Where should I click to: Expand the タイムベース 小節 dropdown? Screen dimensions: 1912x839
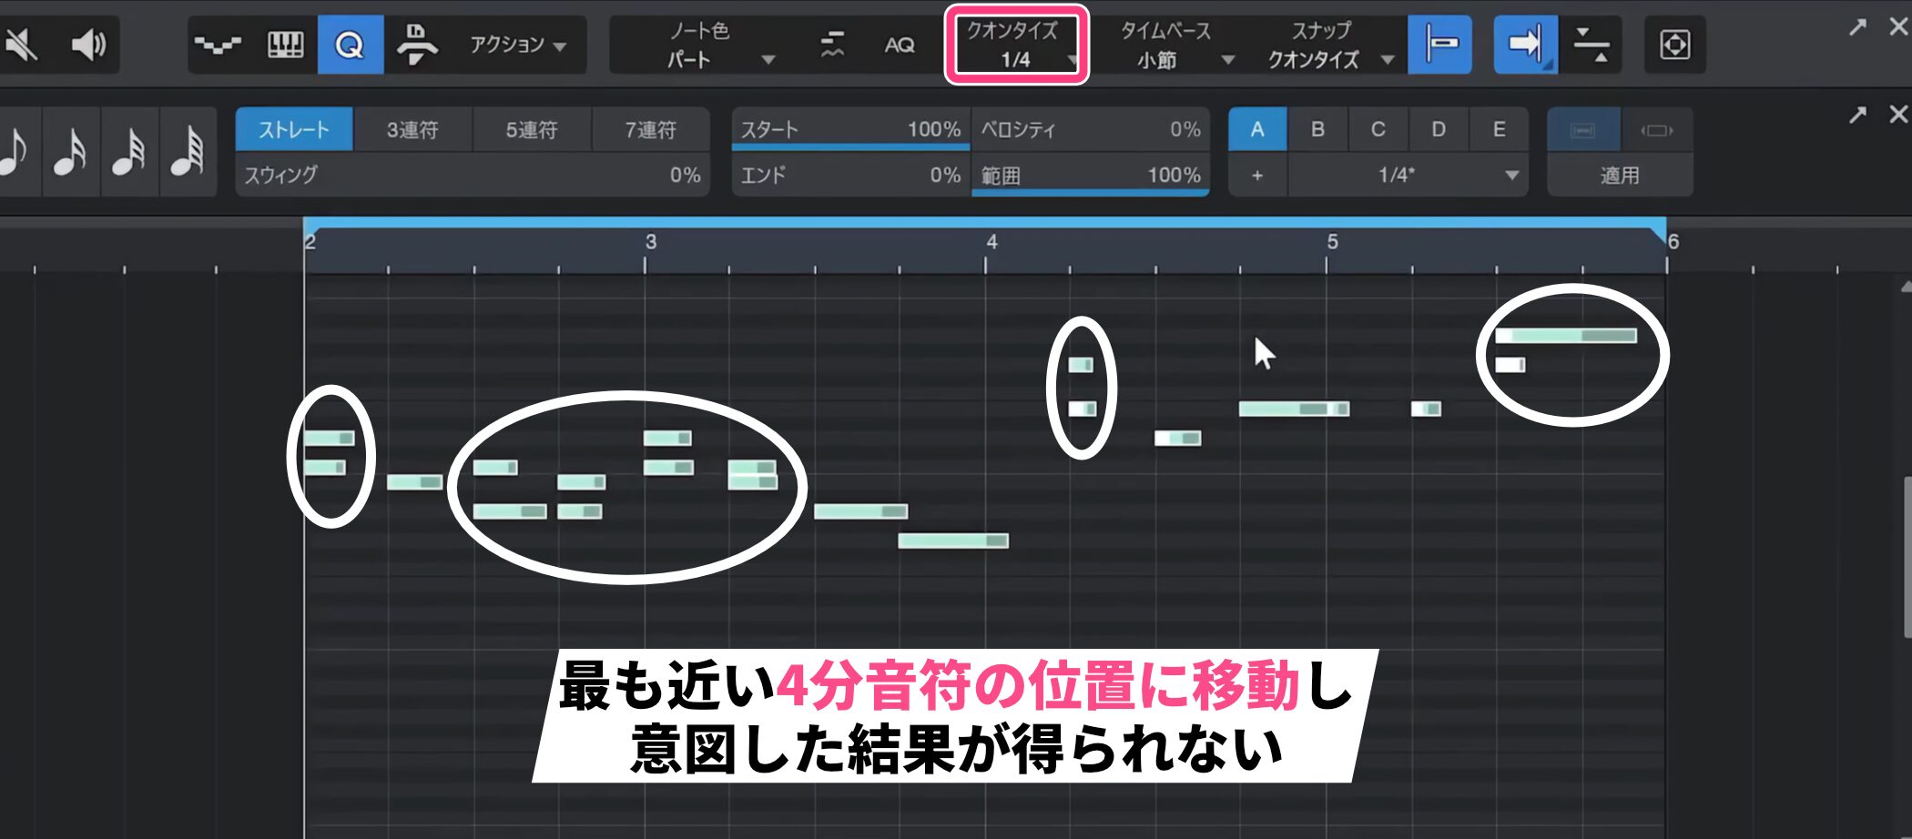click(x=1175, y=45)
